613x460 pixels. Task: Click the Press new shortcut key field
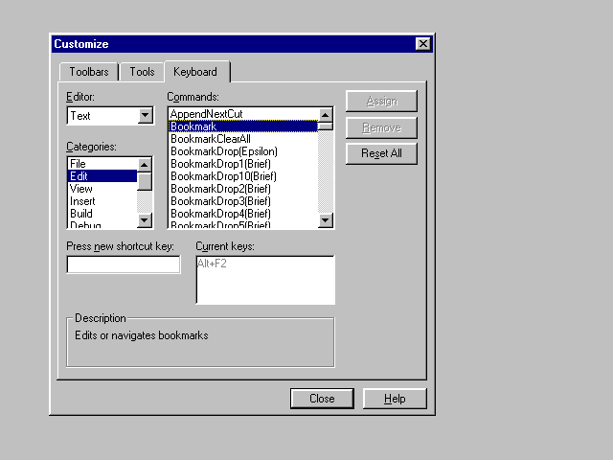click(124, 265)
